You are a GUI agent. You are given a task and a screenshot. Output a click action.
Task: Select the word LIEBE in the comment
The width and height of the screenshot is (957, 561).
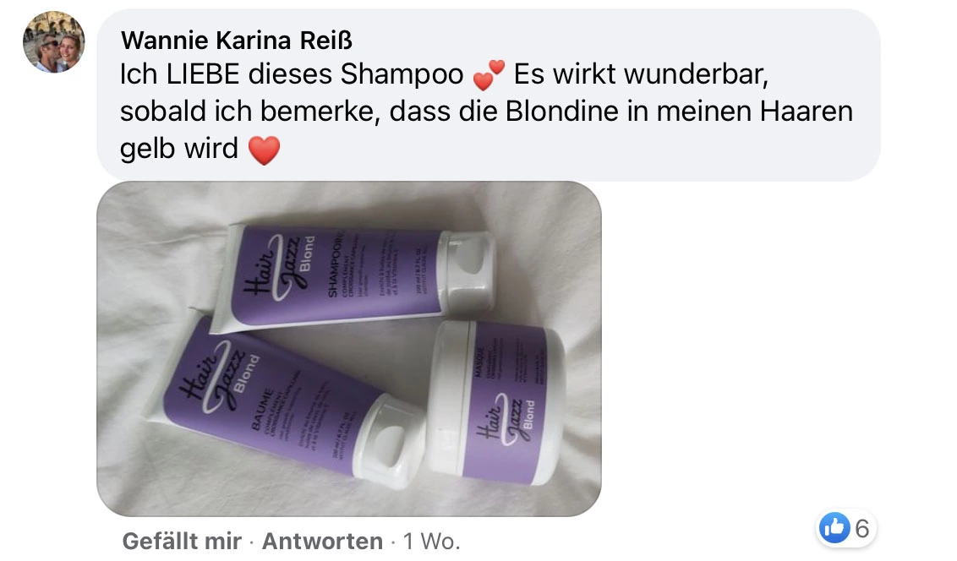click(203, 75)
